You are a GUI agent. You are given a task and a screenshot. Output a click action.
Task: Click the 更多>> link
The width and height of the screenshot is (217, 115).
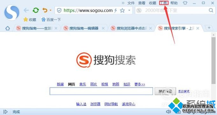140,84
